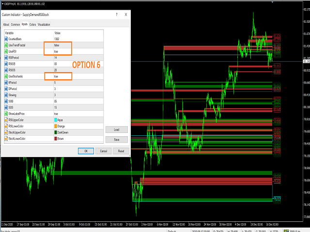The width and height of the screenshot is (310, 232).
Task: Click the Save button
Action: [x=117, y=140]
